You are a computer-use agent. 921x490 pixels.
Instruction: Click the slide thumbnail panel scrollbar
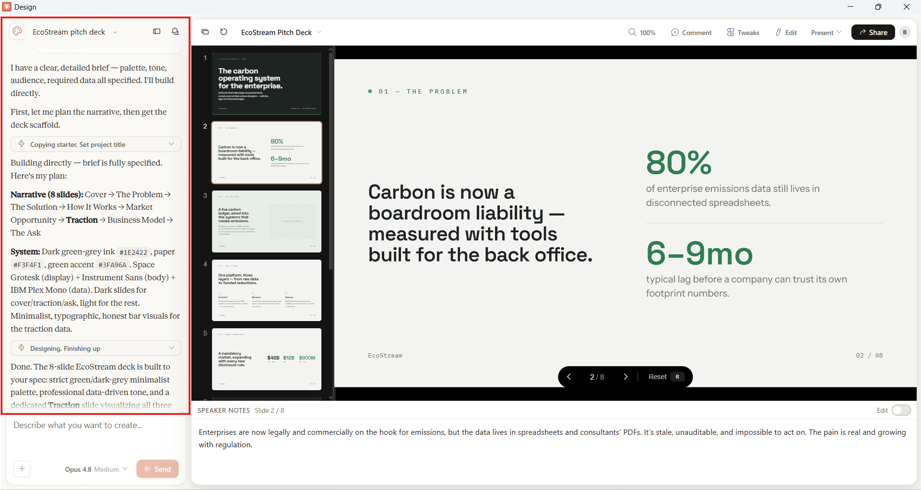coord(331,161)
